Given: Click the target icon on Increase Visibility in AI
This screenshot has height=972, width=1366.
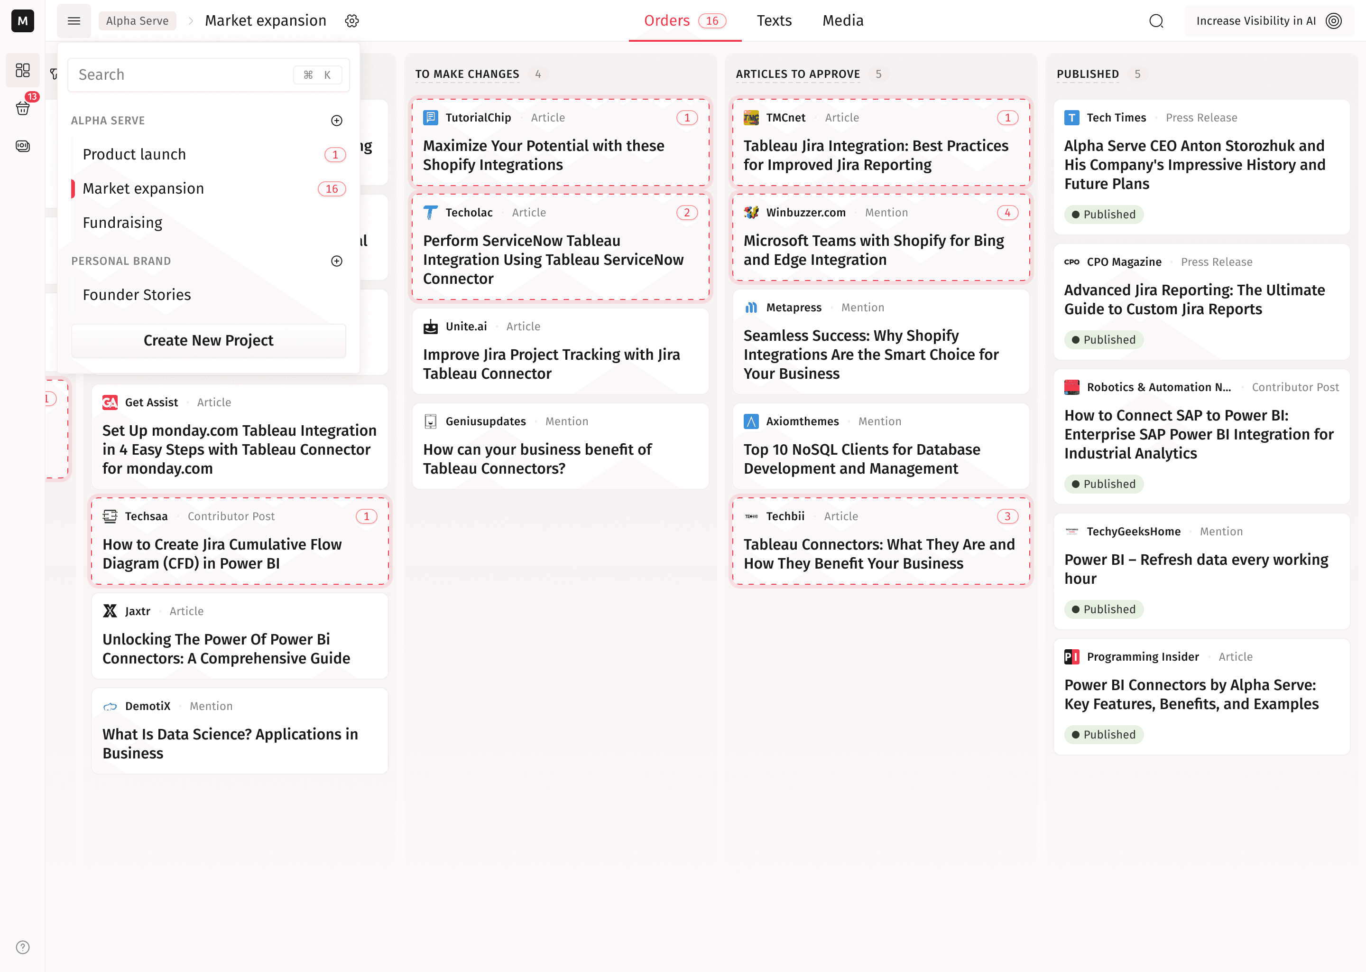Looking at the screenshot, I should point(1334,21).
